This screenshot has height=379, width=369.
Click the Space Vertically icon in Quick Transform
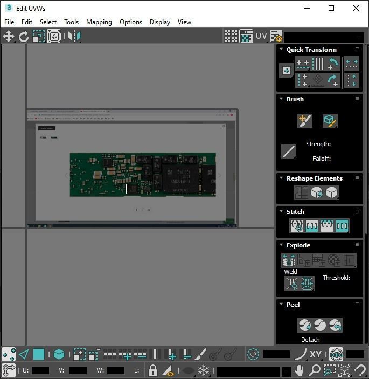tap(352, 80)
